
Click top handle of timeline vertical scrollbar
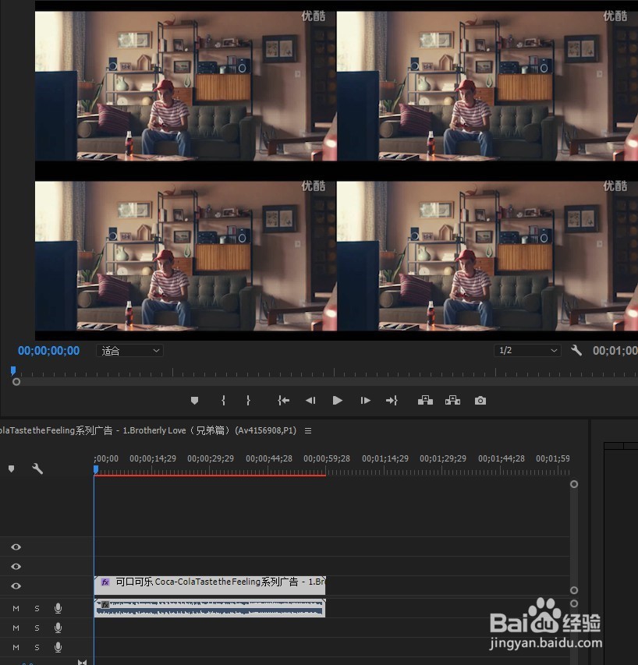click(574, 484)
